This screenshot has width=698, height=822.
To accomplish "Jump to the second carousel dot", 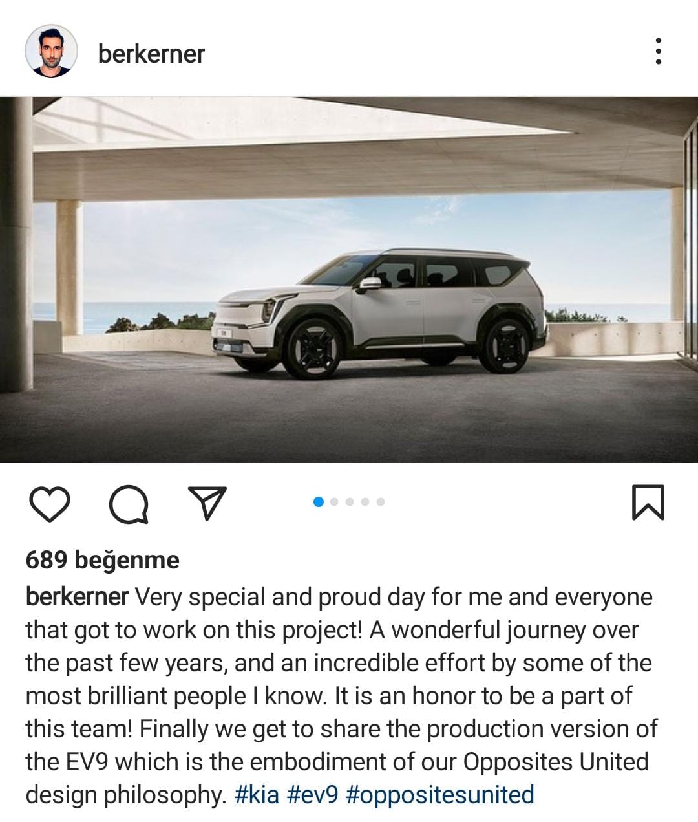I will tap(334, 502).
